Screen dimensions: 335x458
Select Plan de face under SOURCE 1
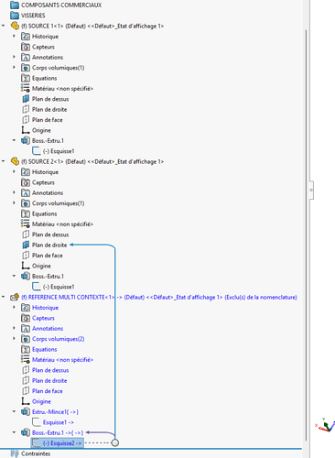[48, 120]
